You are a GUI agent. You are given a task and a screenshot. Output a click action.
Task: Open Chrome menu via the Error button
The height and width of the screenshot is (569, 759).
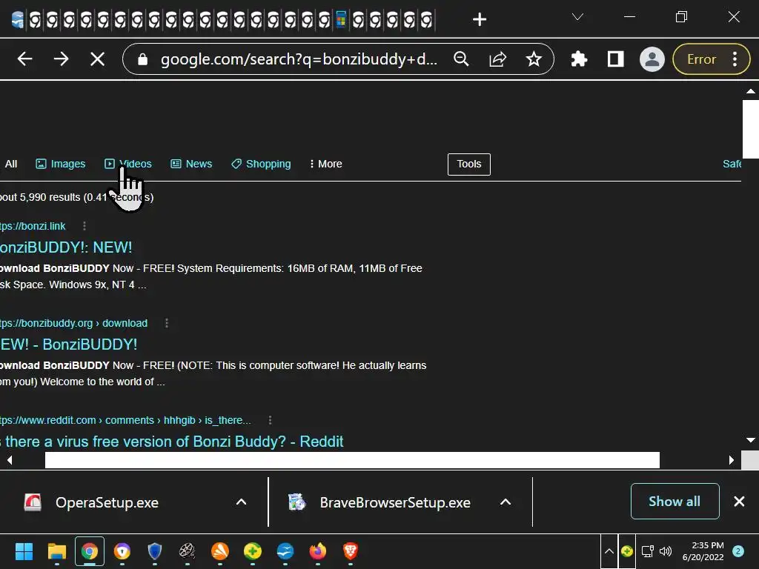(712, 59)
